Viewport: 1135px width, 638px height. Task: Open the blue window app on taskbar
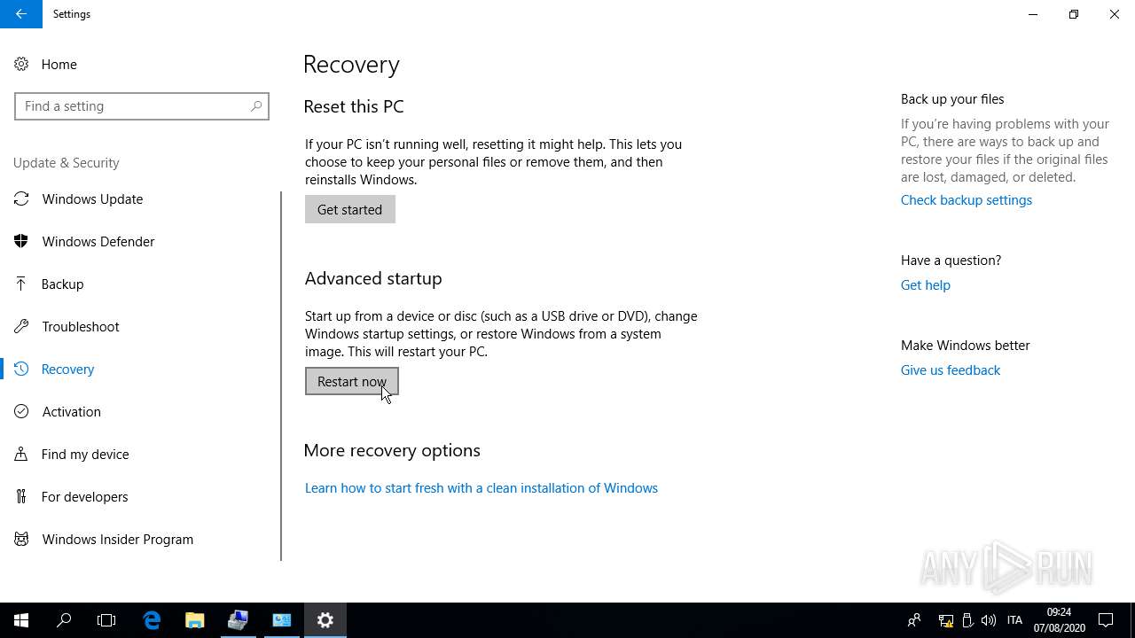click(281, 620)
